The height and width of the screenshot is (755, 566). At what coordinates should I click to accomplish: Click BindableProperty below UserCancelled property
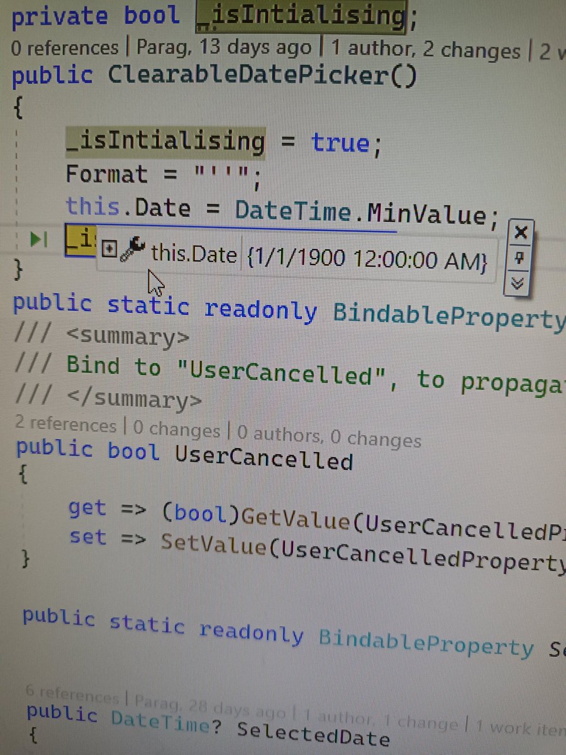pyautogui.click(x=426, y=643)
